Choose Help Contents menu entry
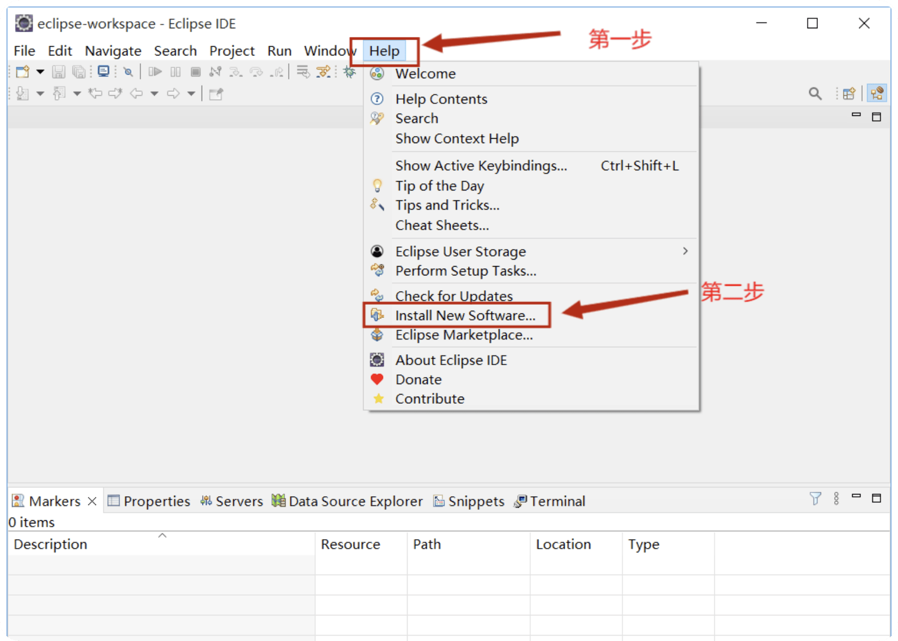The width and height of the screenshot is (898, 641). (531, 99)
